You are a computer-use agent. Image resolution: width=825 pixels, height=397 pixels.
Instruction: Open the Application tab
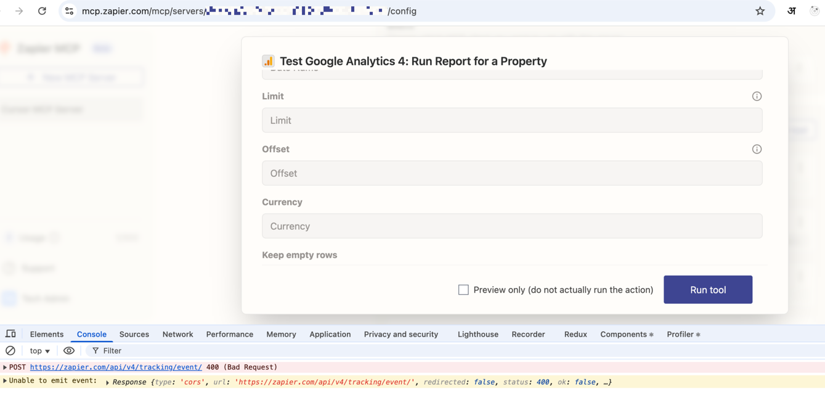pyautogui.click(x=330, y=334)
